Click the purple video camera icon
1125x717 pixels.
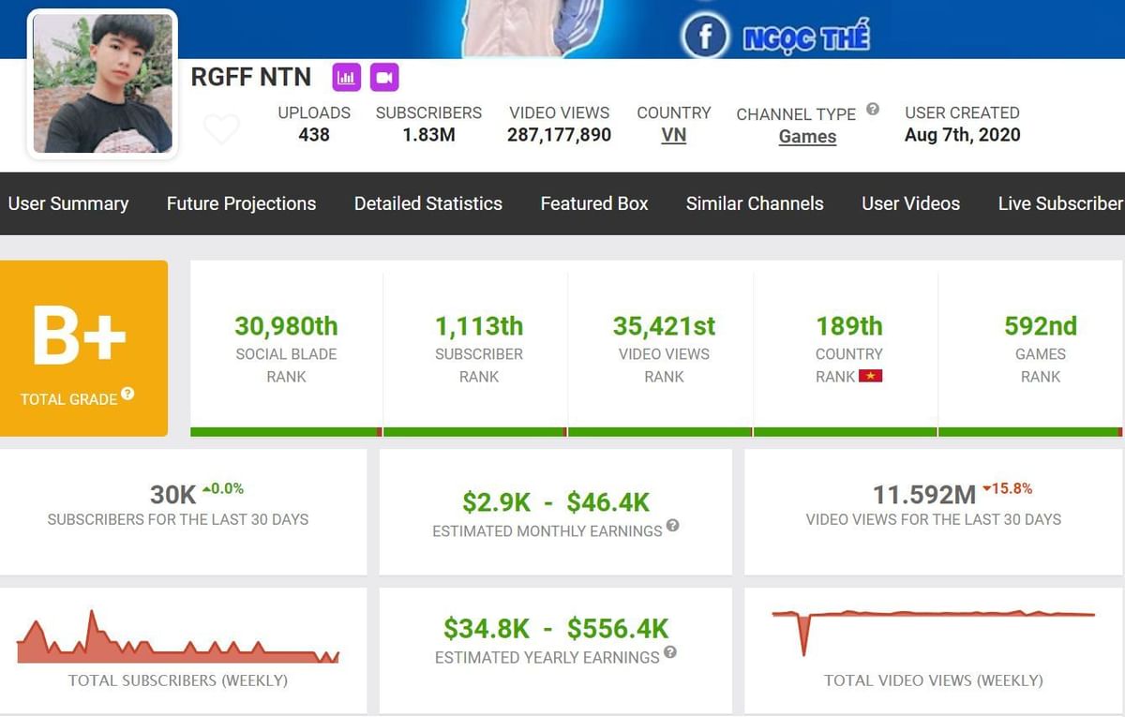(x=384, y=76)
